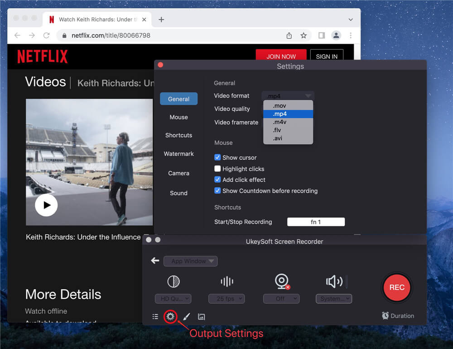
Task: Switch to the Watermark settings tab
Action: tap(178, 154)
